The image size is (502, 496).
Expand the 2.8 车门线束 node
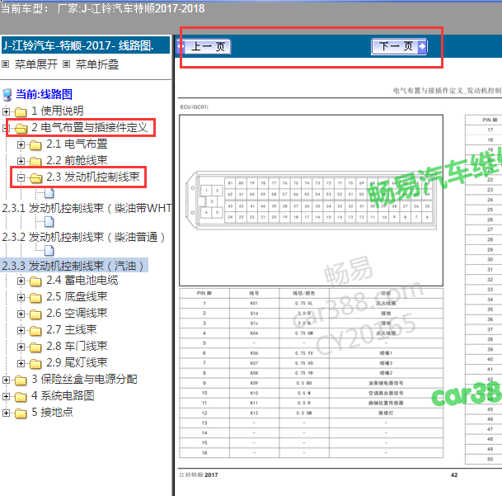pyautogui.click(x=21, y=347)
